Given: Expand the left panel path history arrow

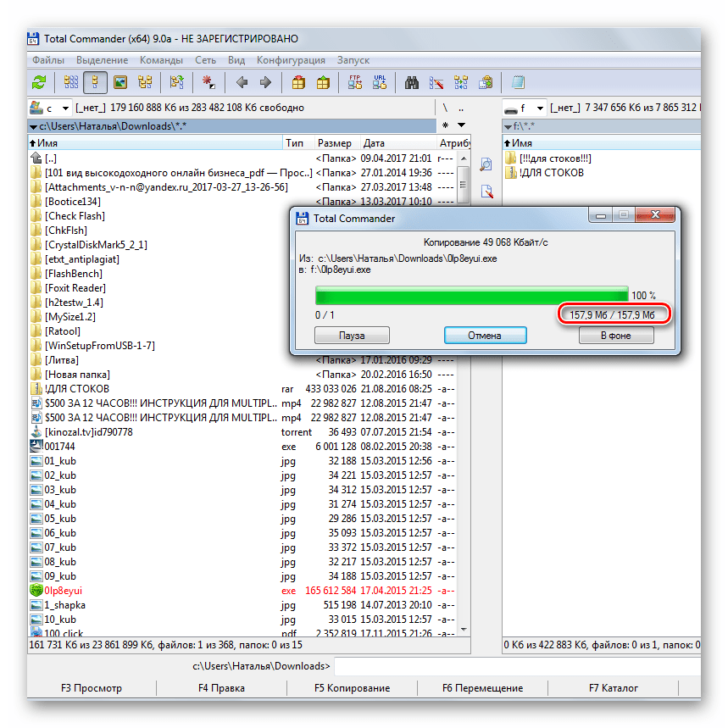Looking at the screenshot, I should [461, 125].
